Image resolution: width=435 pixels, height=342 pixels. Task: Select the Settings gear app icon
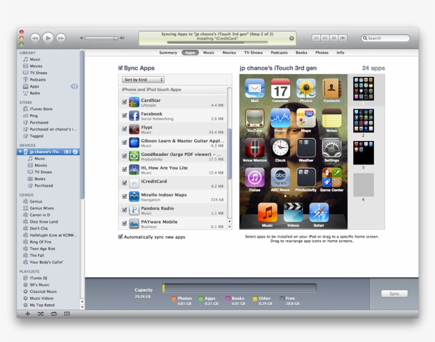click(x=332, y=148)
